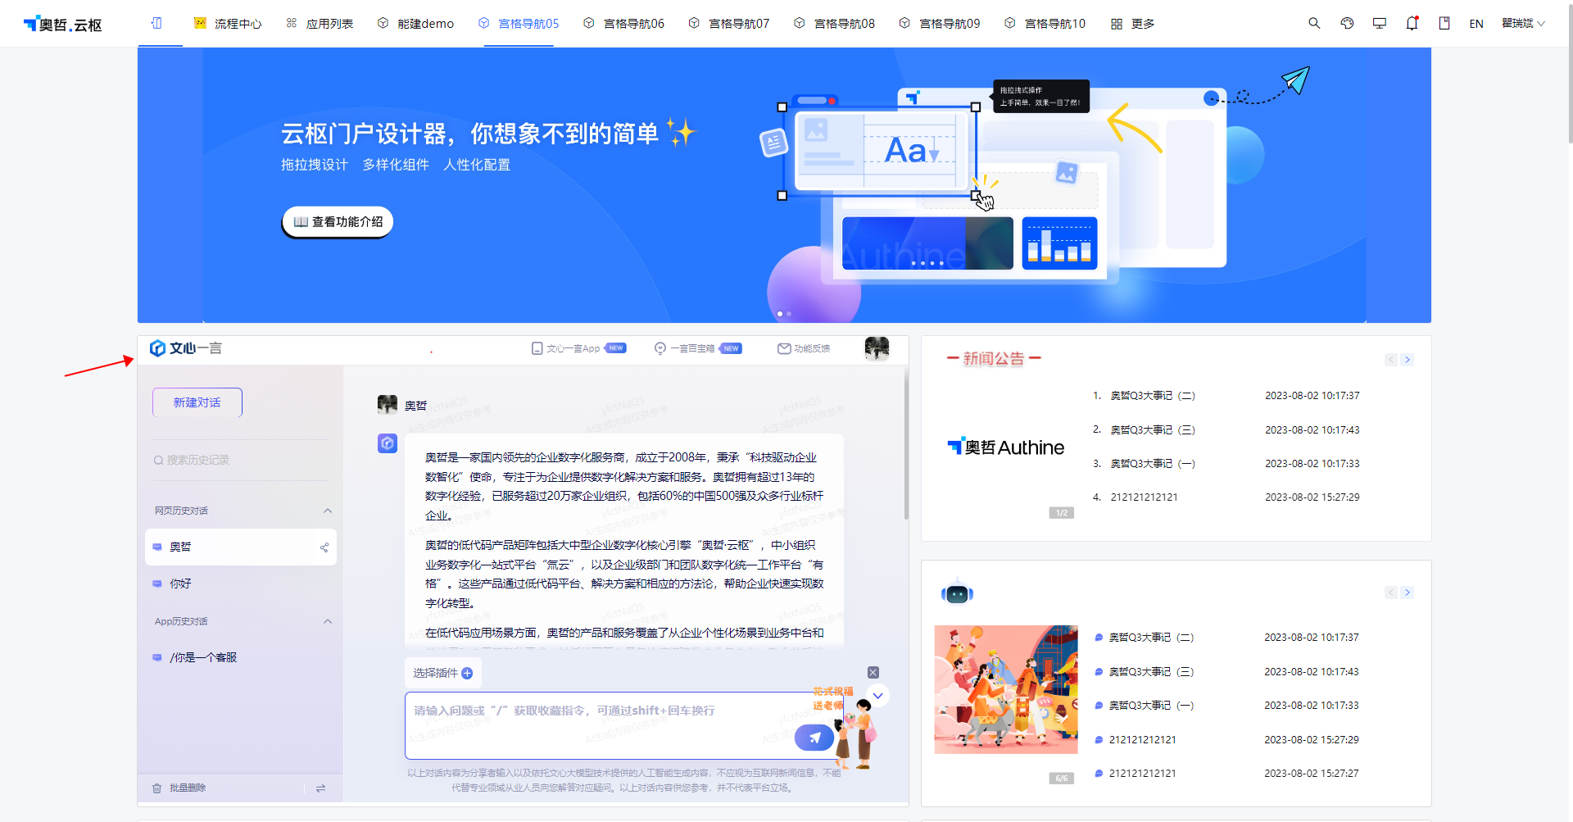Switch language to EN
1573x822 pixels.
(x=1476, y=24)
